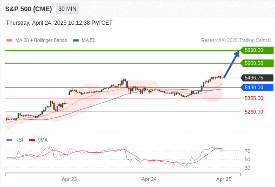Toggle the 9MA legend entry
This screenshot has width=275, height=187.
38,140
